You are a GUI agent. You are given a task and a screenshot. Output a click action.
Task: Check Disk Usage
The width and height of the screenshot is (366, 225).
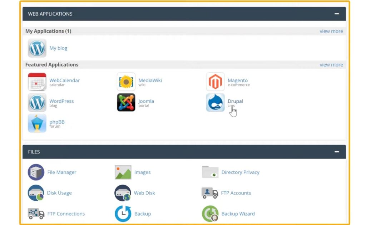click(x=59, y=193)
